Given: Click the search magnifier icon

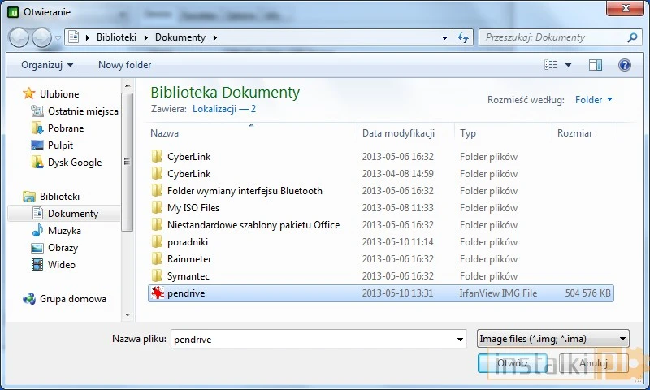Looking at the screenshot, I should coord(632,37).
